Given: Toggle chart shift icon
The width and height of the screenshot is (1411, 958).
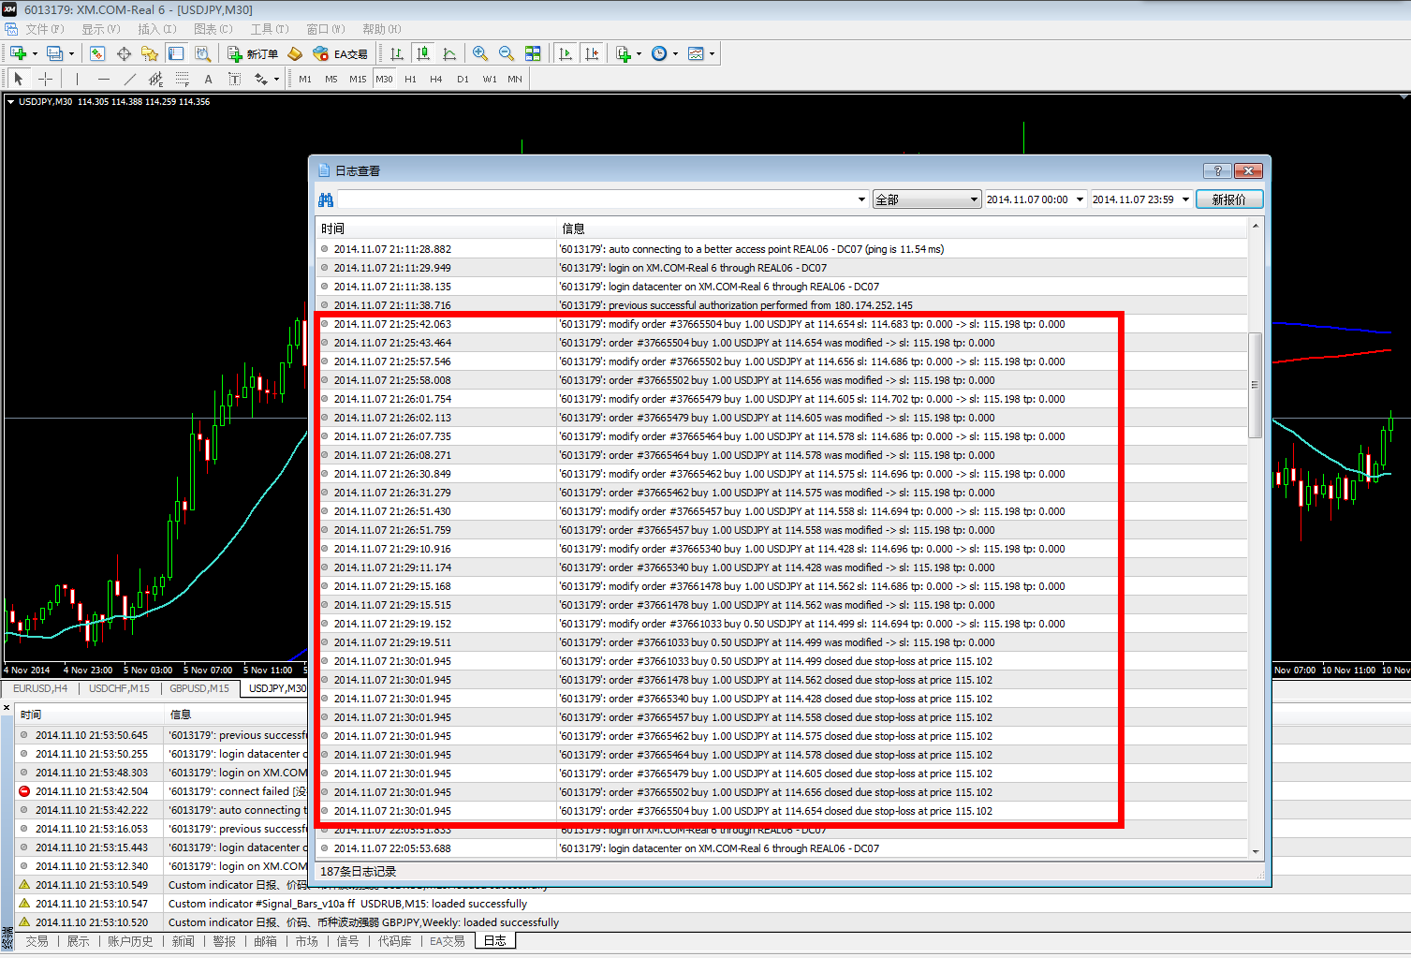Looking at the screenshot, I should [592, 53].
